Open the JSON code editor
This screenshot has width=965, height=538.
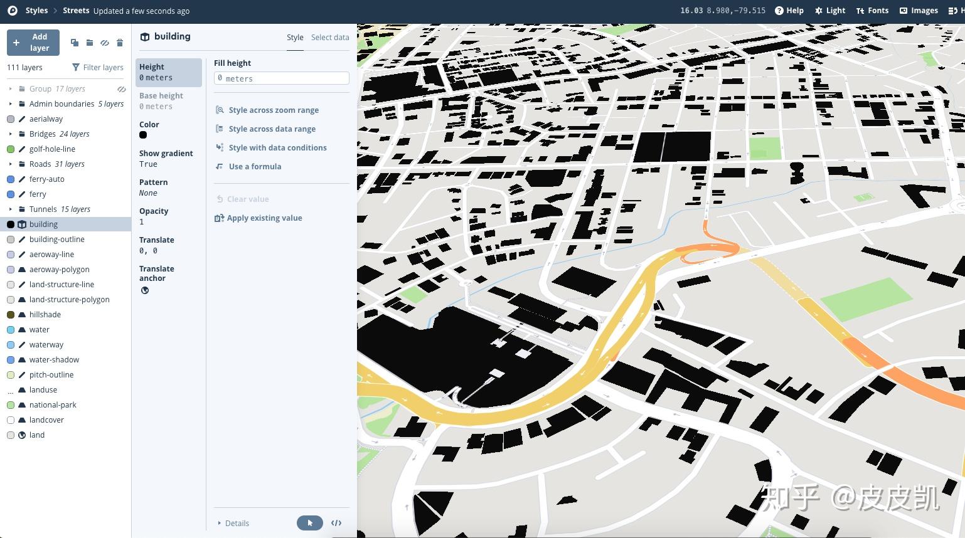coord(336,523)
